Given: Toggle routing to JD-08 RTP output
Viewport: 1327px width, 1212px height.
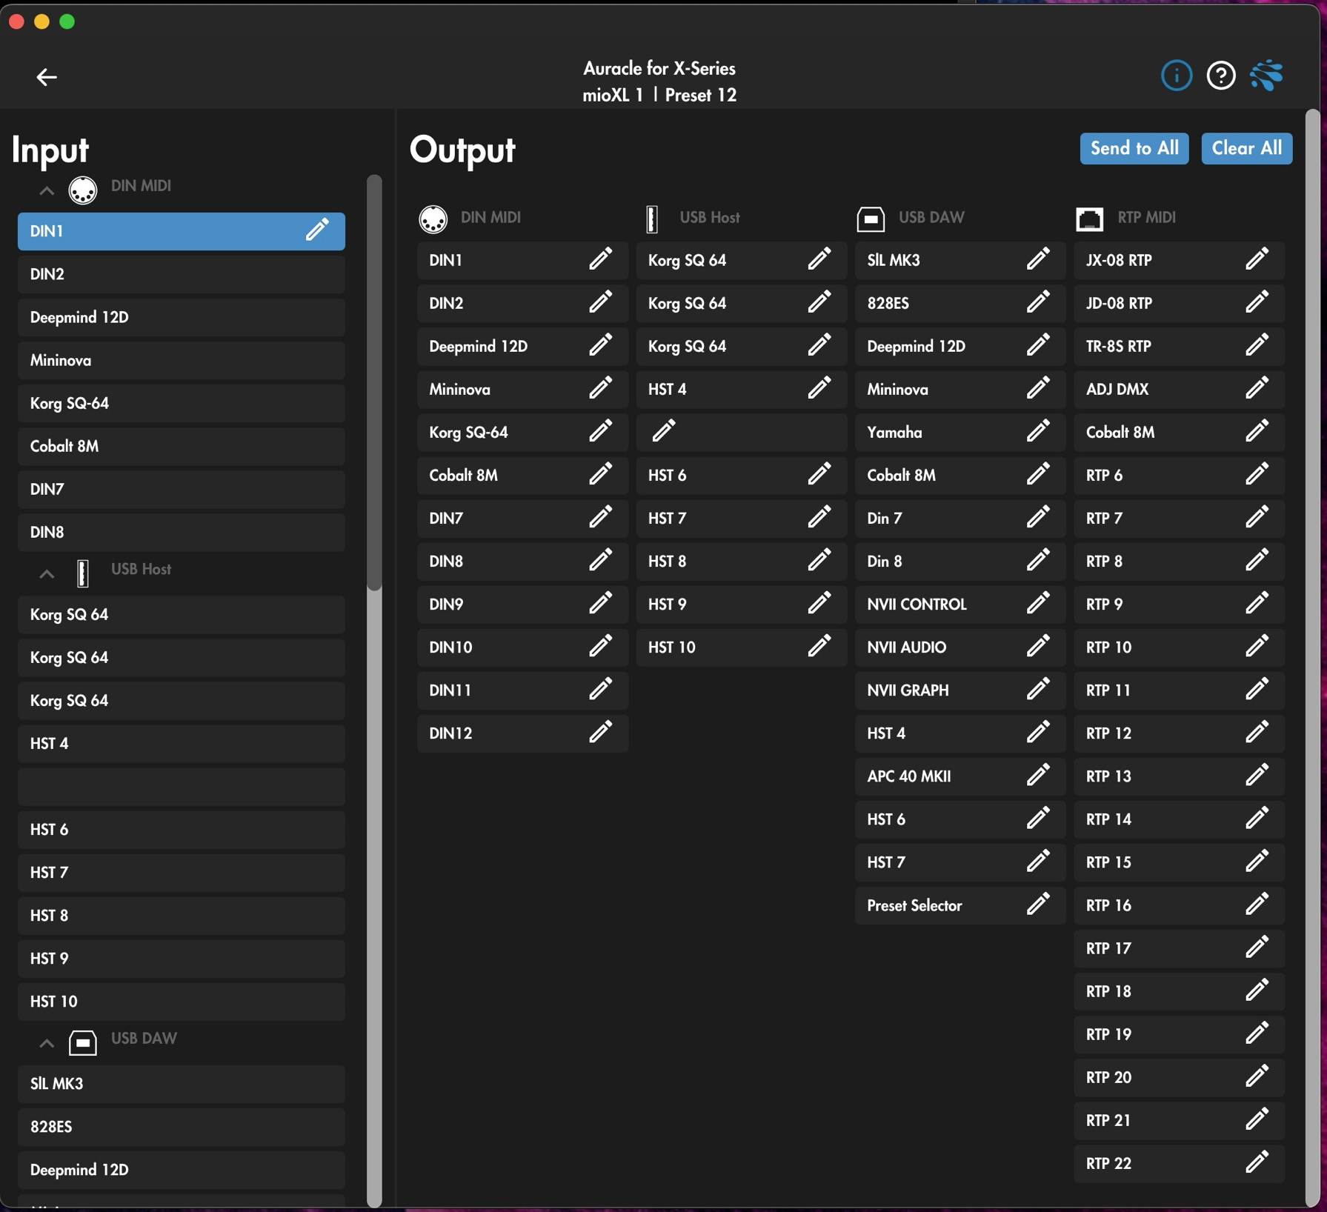Looking at the screenshot, I should pos(1179,303).
